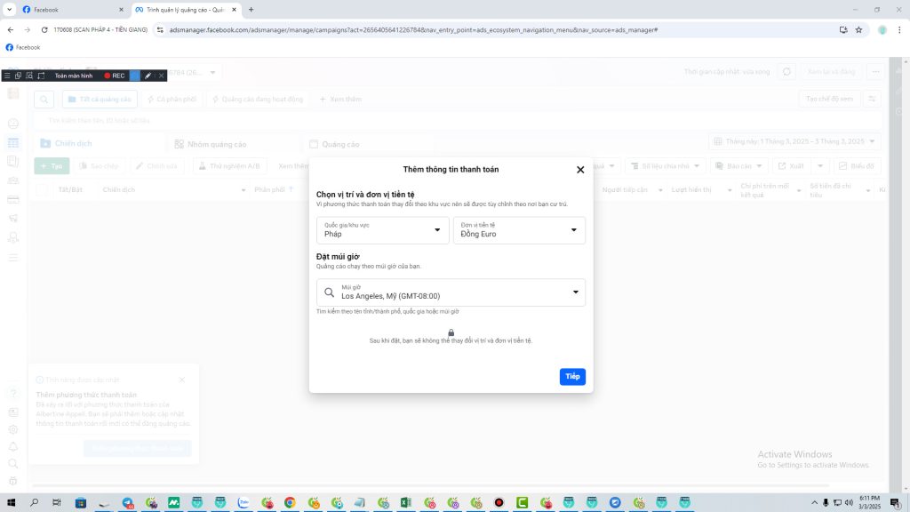Open the Múi giờ timezone selector

(x=451, y=292)
